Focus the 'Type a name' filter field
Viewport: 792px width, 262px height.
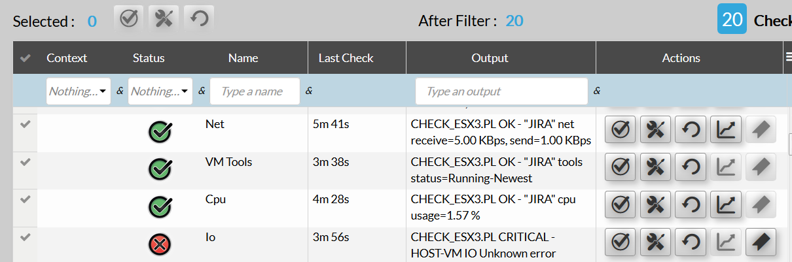(x=255, y=91)
